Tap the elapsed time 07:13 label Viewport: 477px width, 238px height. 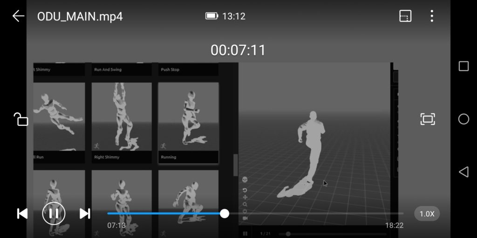click(116, 225)
